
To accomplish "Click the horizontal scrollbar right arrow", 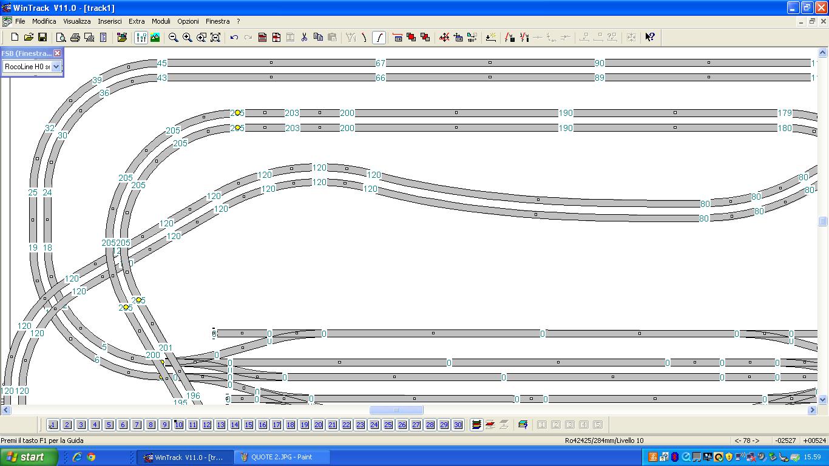I will tap(813, 410).
